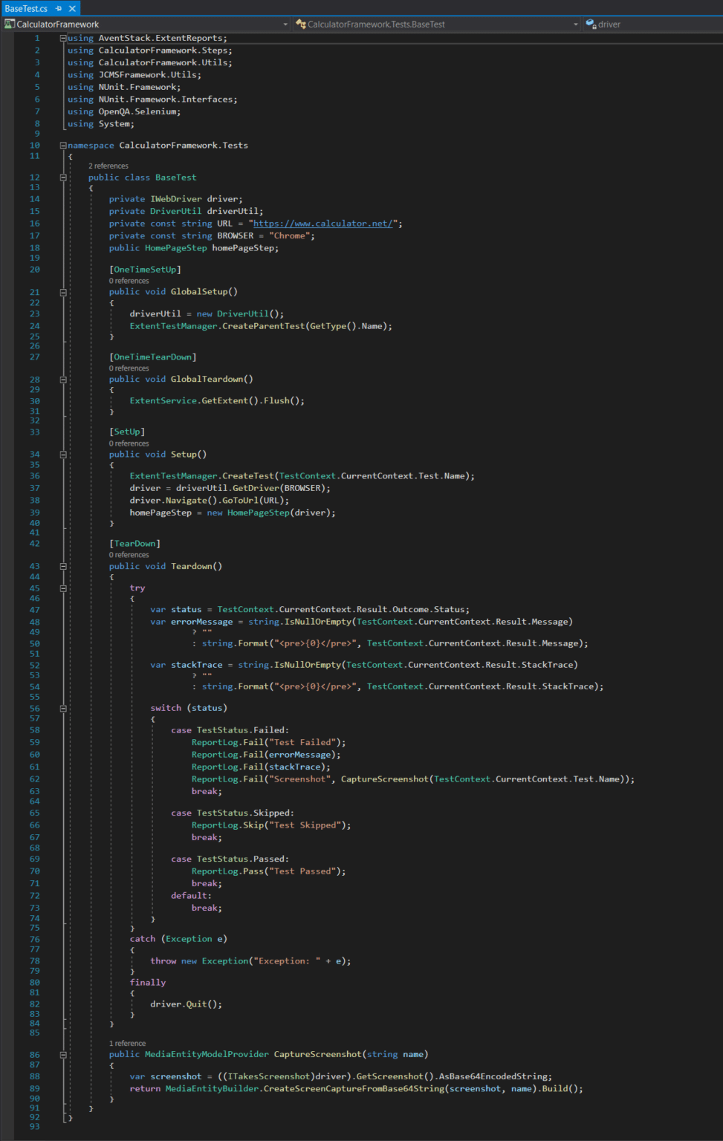This screenshot has width=723, height=1141.
Task: Click '1 reference' above CaptureScreenshot
Action: pos(127,1042)
